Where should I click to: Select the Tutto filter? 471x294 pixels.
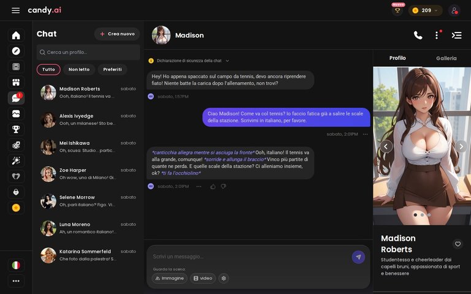48,70
